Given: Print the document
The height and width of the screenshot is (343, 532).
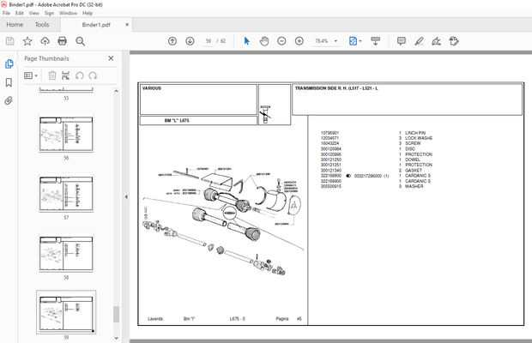Looking at the screenshot, I should point(62,41).
